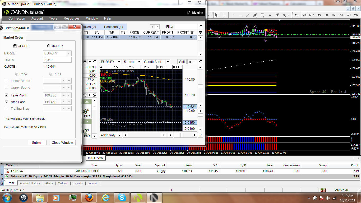Image resolution: width=361 pixels, height=203 pixels.
Task: Choose the trendline drawing tool
Action: click(248, 15)
